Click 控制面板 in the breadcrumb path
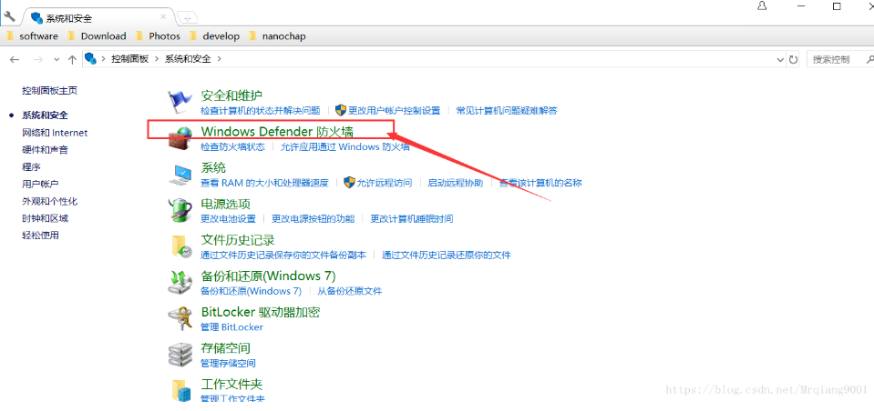Viewport: 874px width, 411px height. point(130,59)
